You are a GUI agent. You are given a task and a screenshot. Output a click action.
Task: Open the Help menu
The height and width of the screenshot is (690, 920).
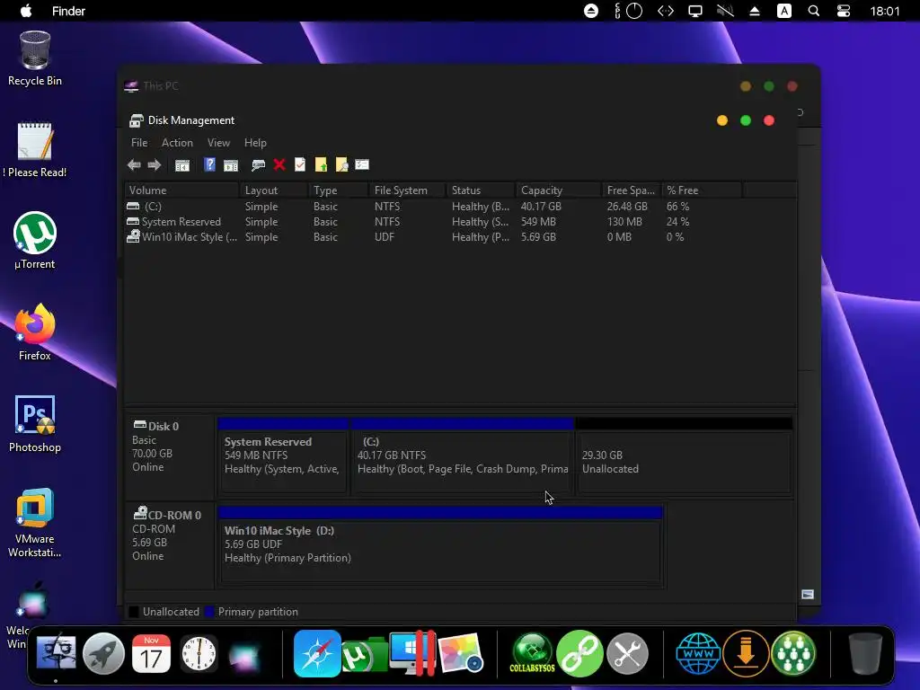(x=255, y=143)
